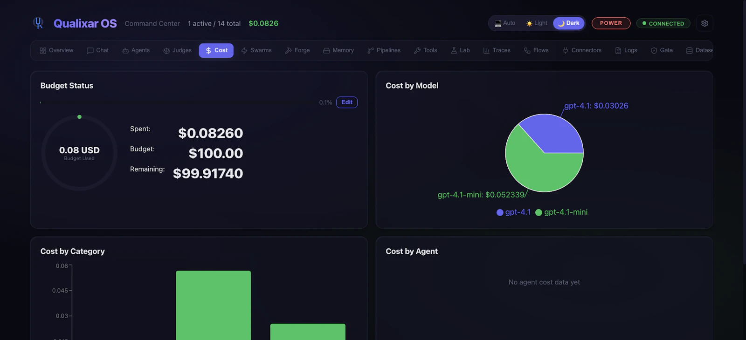Click the gpt-4.1 legend swatch
The image size is (746, 340).
pos(500,212)
